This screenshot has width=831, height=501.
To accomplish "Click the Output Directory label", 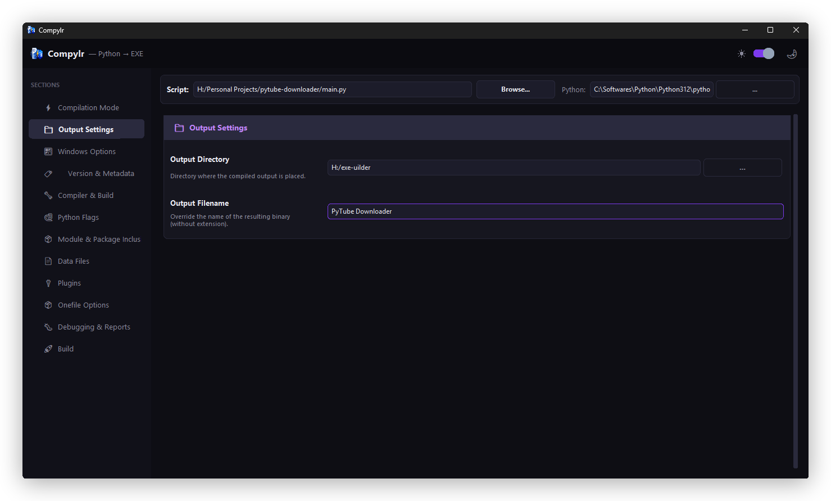I will tap(200, 160).
